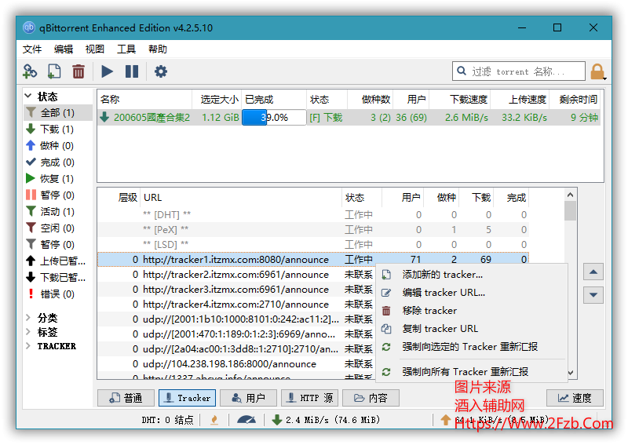The height and width of the screenshot is (445, 628).
Task: Resume torrents with the play icon
Action: pyautogui.click(x=108, y=71)
